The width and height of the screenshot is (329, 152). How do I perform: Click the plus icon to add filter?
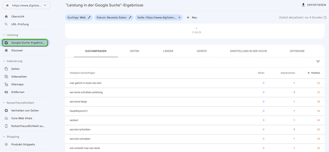click(x=188, y=18)
